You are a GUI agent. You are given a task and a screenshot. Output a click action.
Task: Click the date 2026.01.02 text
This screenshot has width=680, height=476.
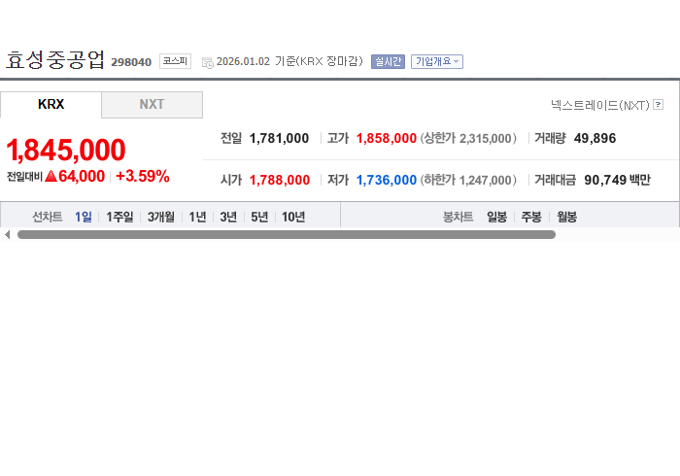pyautogui.click(x=243, y=61)
